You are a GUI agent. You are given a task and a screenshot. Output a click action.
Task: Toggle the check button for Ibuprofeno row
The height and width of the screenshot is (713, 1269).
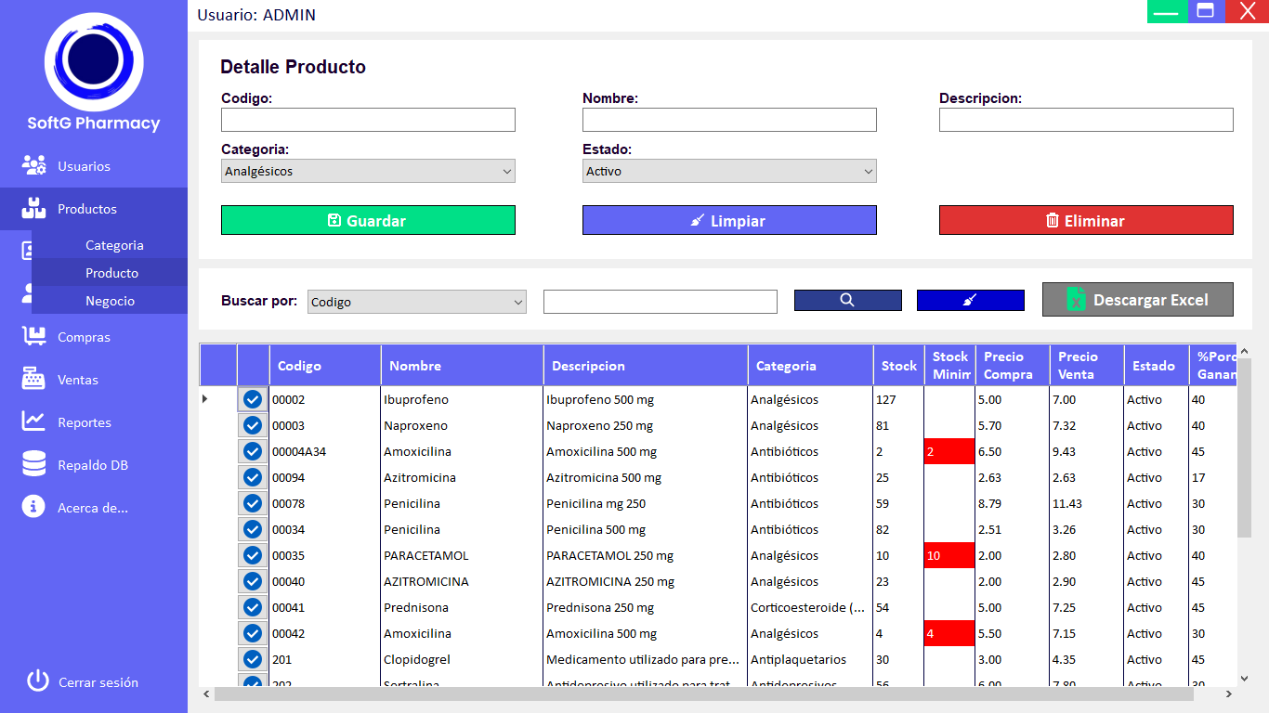(252, 399)
